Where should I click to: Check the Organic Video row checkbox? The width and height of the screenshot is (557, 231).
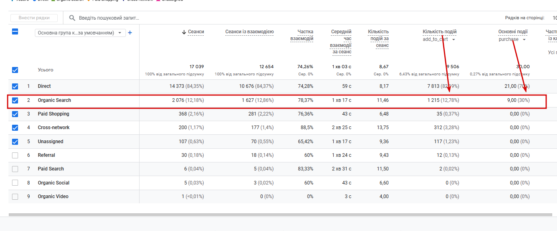15,197
